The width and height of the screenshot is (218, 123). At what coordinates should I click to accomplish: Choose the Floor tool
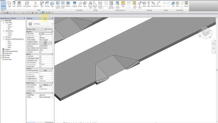click(52, 4)
